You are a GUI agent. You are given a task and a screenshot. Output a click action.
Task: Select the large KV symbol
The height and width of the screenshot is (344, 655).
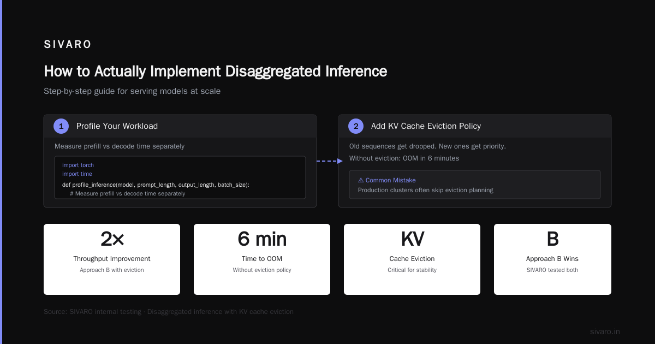412,239
